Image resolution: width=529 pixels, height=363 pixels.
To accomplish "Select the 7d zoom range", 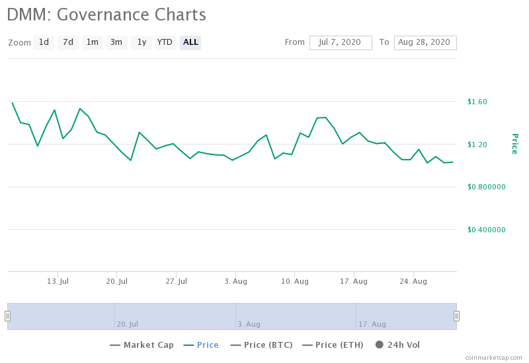I will [68, 42].
